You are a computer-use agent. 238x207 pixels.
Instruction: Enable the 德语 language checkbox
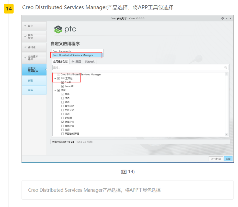(63, 102)
